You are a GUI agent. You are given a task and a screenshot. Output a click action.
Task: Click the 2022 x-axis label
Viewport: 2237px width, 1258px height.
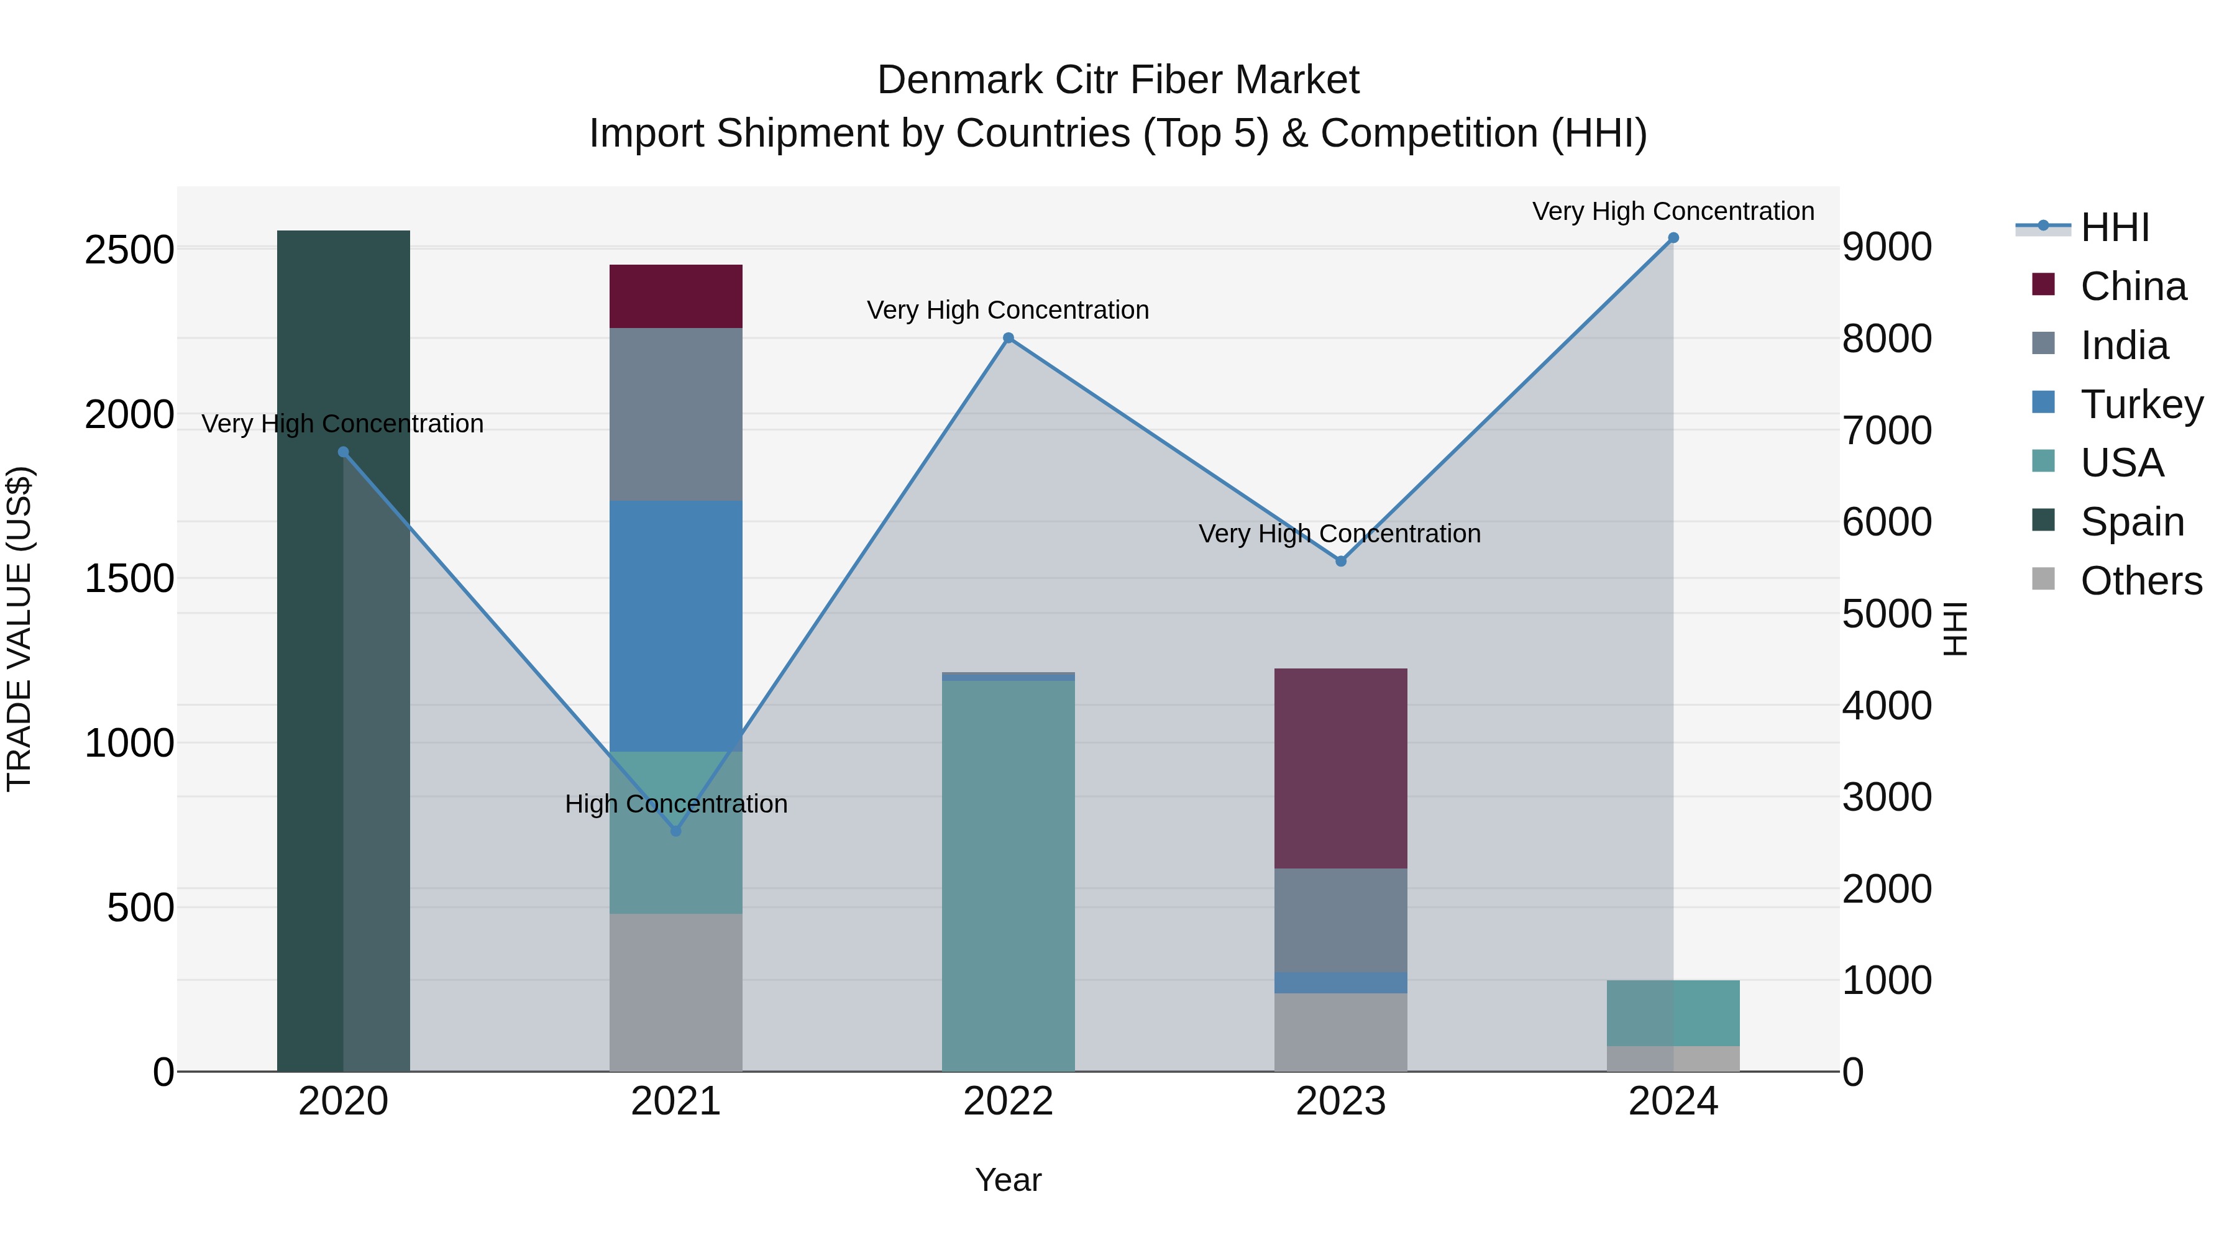(1009, 1101)
